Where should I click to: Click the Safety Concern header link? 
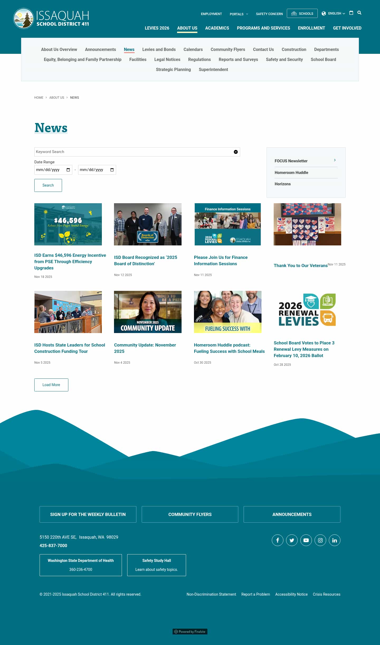(269, 14)
